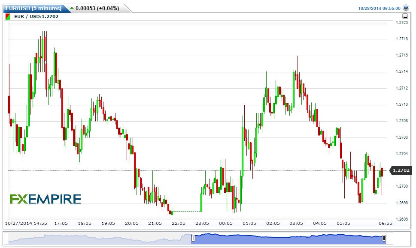Click the 0.00053 (+0.04%) change value
This screenshot has height=248, width=416.
coord(97,8)
